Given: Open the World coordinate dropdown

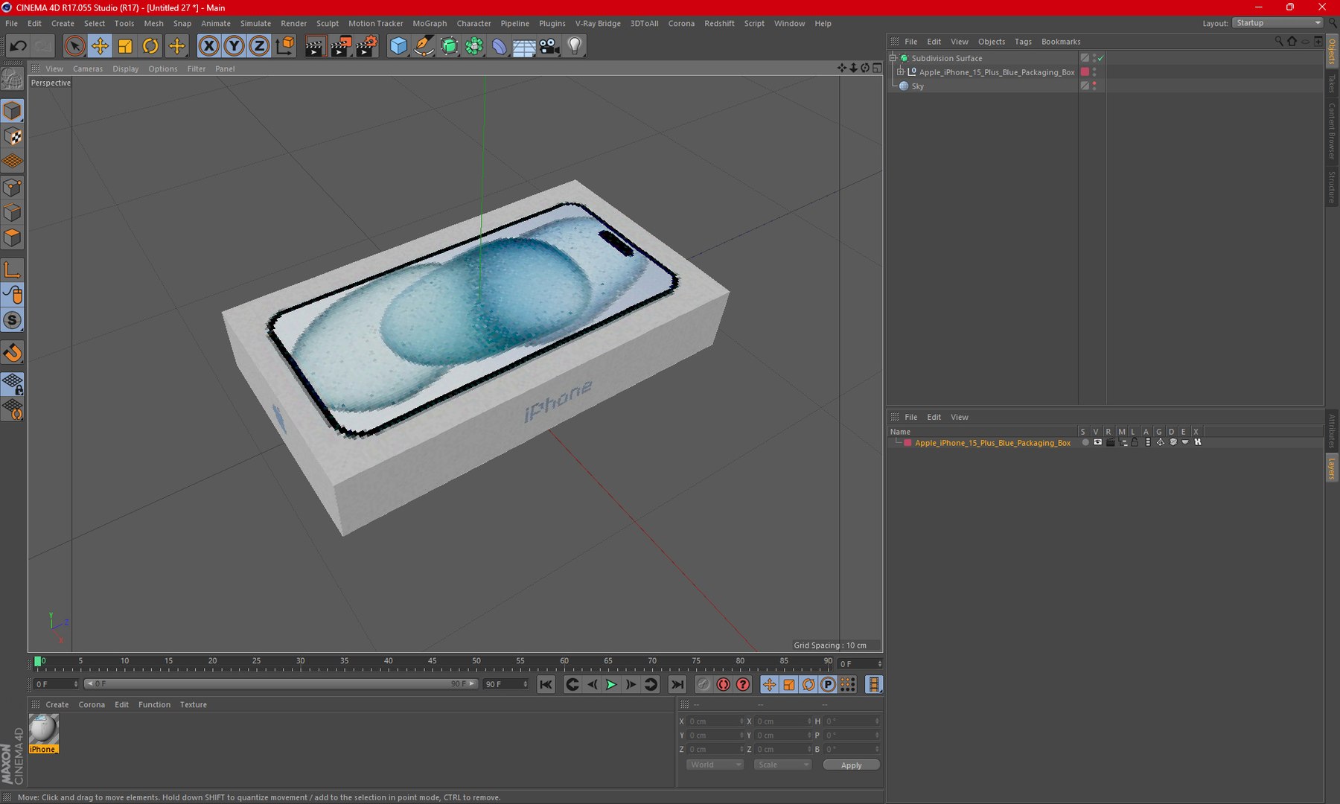Looking at the screenshot, I should pos(715,765).
